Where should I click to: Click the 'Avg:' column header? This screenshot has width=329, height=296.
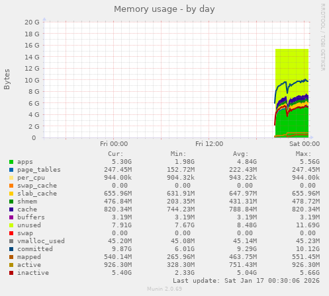(x=241, y=154)
